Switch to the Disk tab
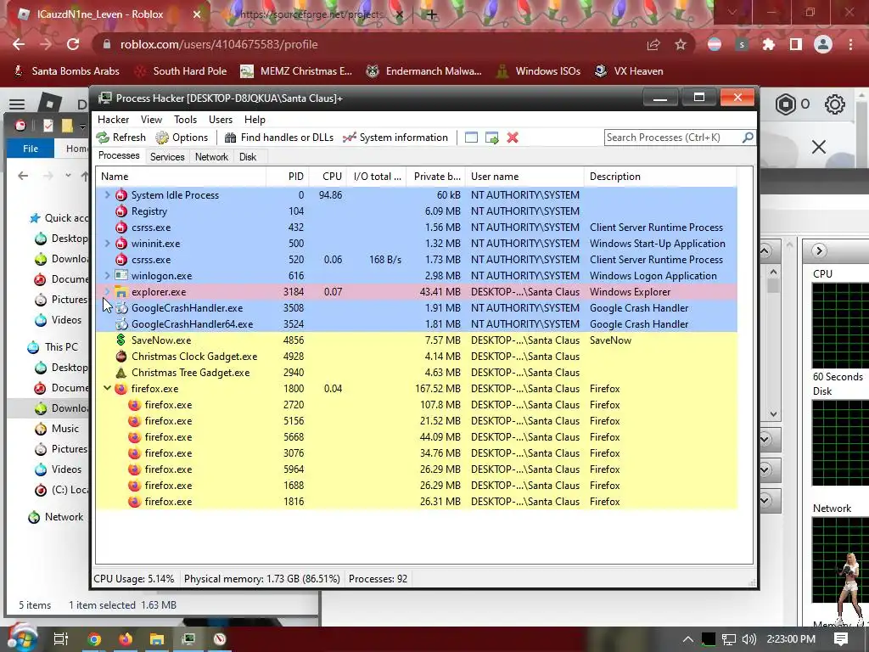Screen dimensions: 869x652 pyautogui.click(x=248, y=157)
